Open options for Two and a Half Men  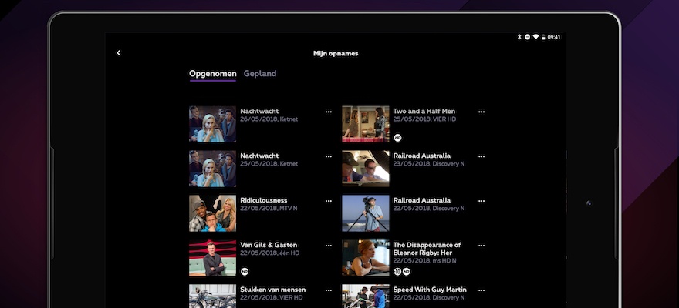coord(481,112)
